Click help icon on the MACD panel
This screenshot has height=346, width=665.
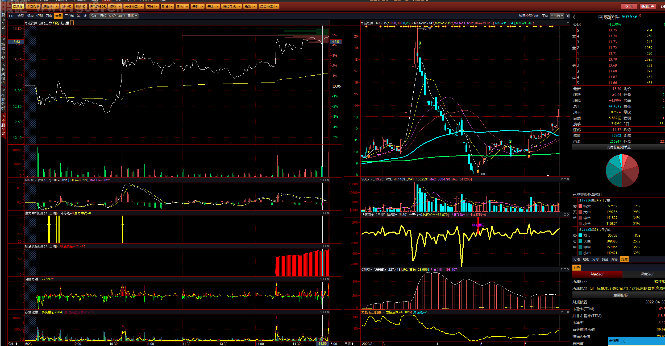(321, 180)
